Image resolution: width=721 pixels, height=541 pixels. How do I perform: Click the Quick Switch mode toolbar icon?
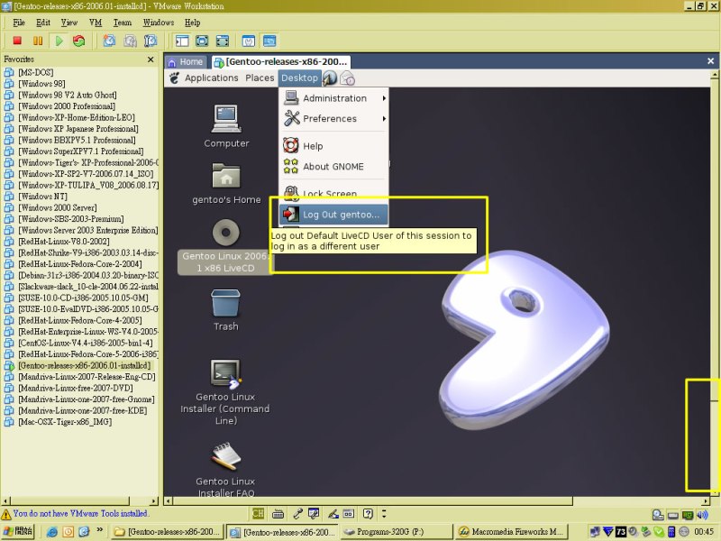click(x=202, y=41)
